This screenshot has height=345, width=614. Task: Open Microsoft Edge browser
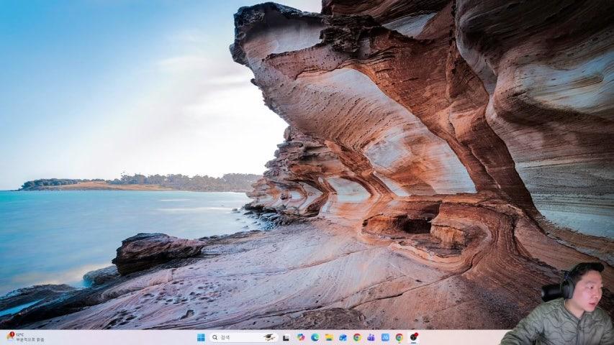(x=315, y=337)
